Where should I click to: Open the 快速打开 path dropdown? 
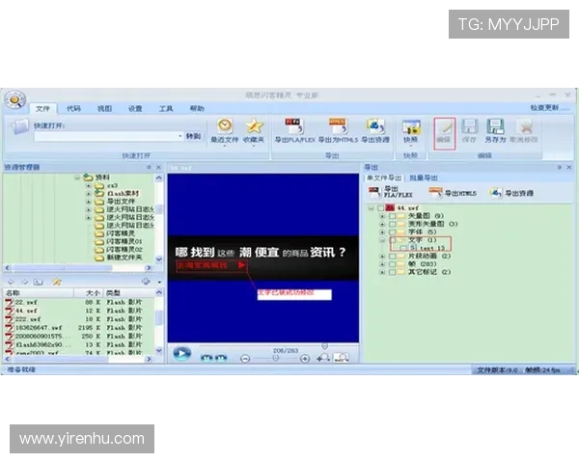tap(179, 136)
